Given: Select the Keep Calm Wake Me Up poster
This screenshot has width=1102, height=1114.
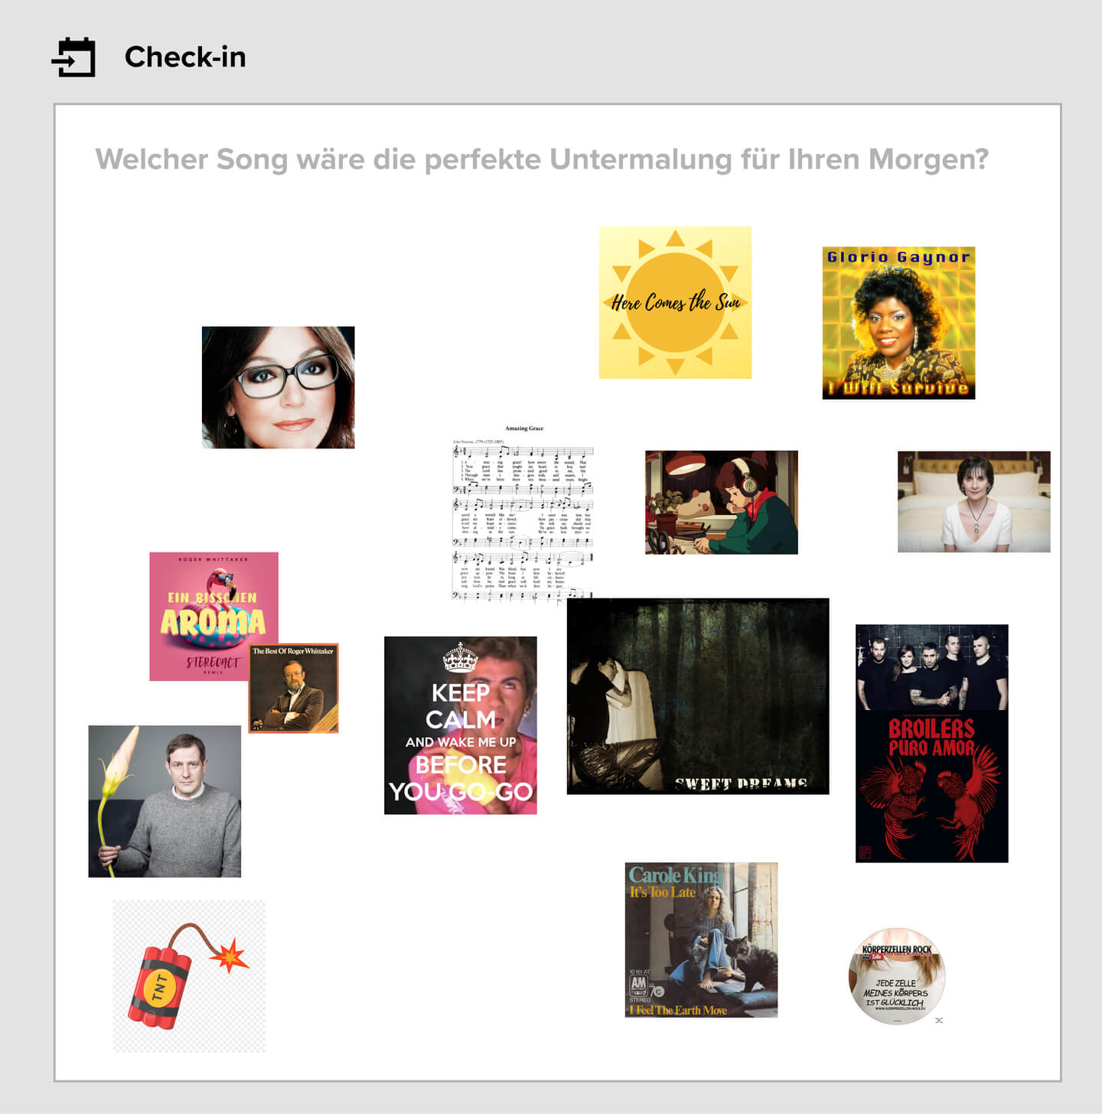Looking at the screenshot, I should click(x=461, y=725).
